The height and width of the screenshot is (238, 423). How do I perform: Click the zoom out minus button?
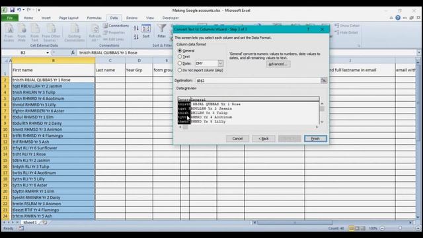[382, 228]
